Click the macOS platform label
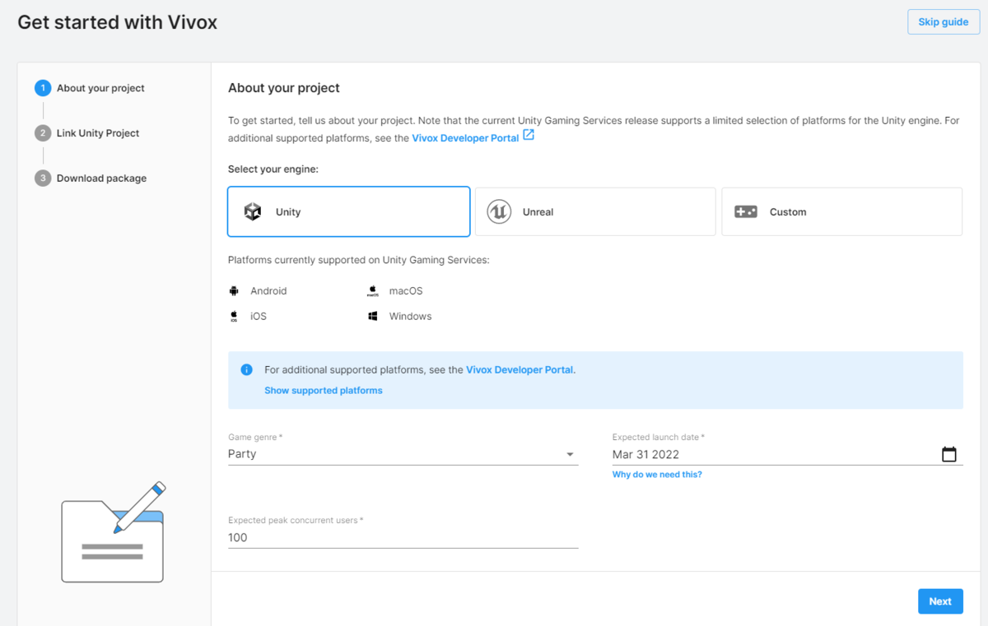 coord(406,291)
